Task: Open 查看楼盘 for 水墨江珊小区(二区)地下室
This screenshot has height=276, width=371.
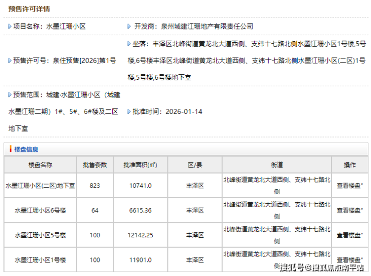Action: pos(349,185)
